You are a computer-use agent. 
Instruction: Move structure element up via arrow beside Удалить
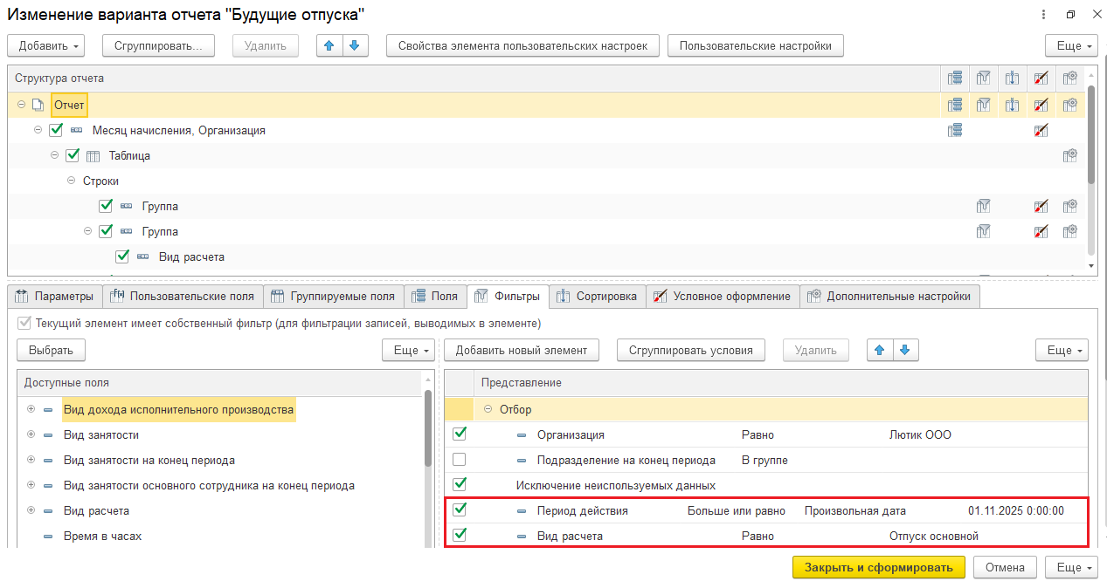[329, 45]
